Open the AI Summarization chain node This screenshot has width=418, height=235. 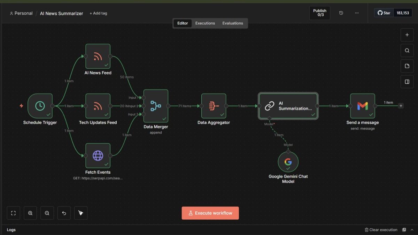coord(288,106)
